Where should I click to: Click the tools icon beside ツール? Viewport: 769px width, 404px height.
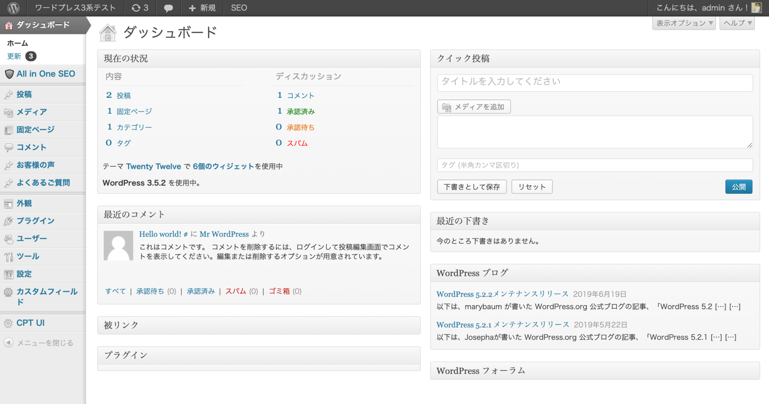click(8, 257)
